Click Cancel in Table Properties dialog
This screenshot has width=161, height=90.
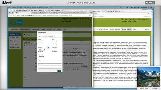[x=54, y=71]
